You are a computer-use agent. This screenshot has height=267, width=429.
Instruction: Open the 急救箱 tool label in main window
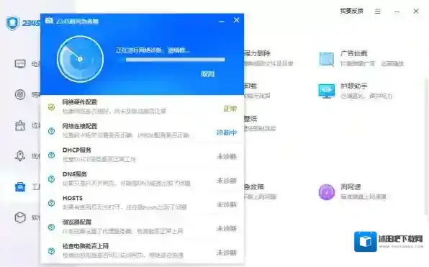(254, 187)
